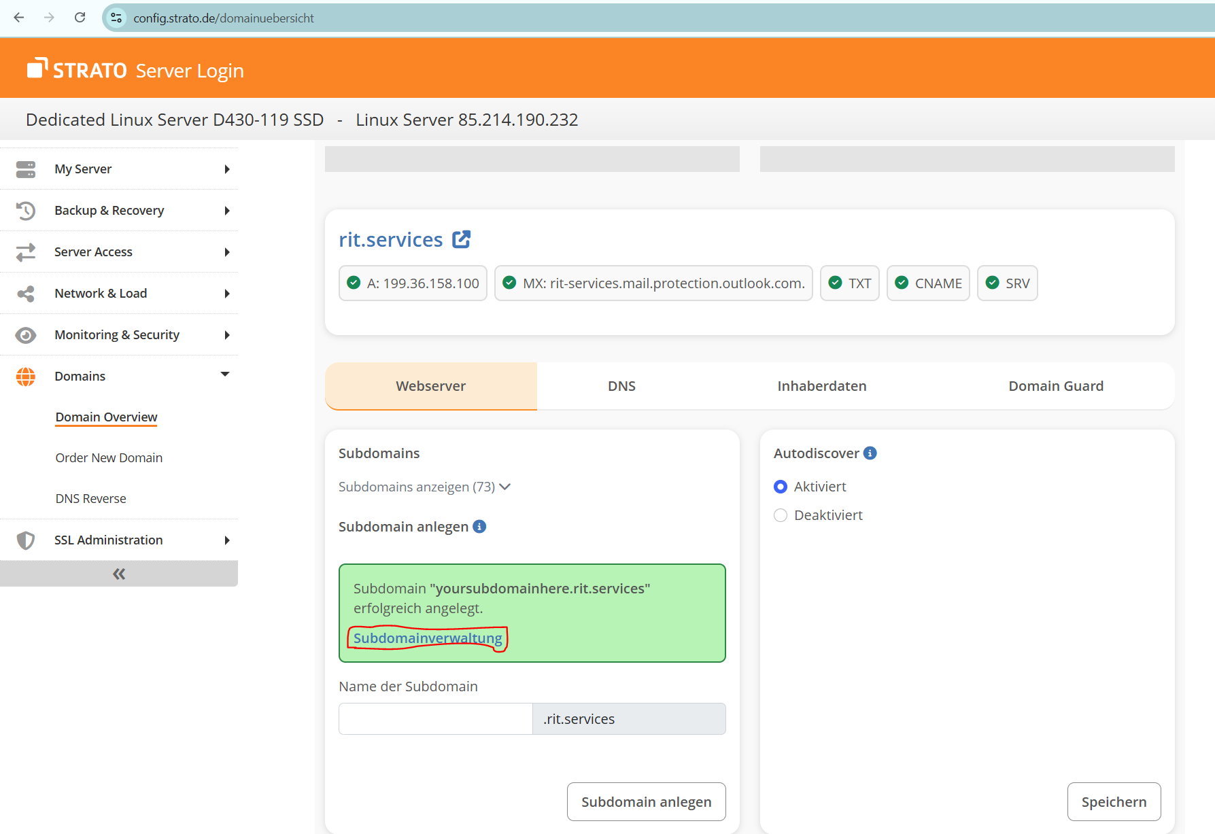Click the Speichern button
1215x834 pixels.
tap(1114, 802)
